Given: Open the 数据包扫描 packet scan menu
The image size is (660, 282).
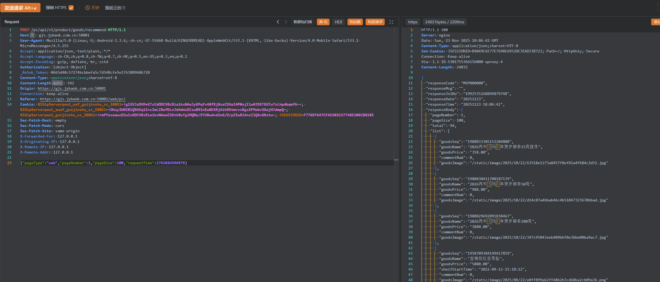Looking at the screenshot, I should (x=303, y=22).
